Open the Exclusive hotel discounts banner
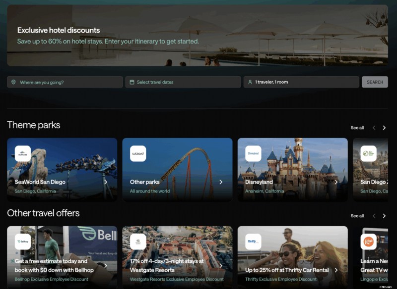The image size is (397, 289). click(198, 35)
